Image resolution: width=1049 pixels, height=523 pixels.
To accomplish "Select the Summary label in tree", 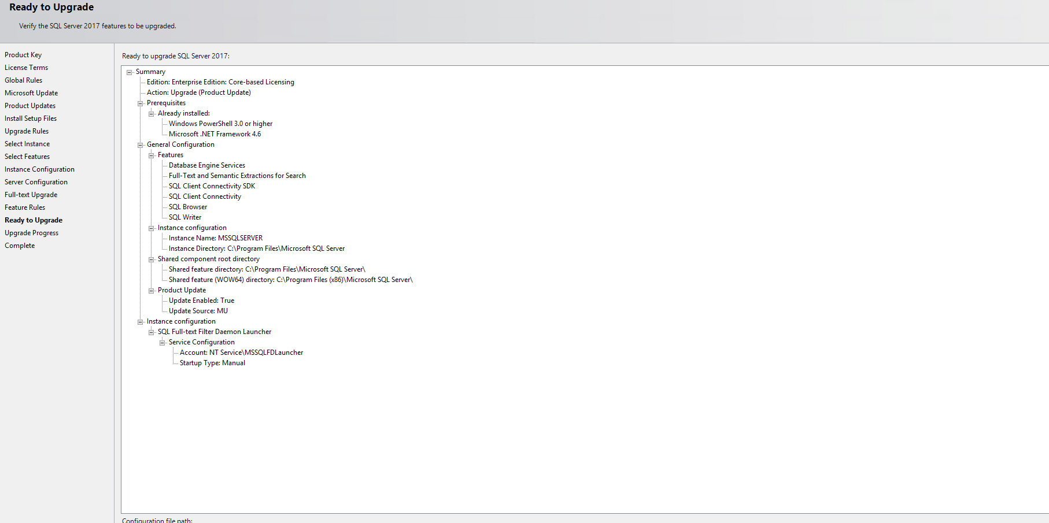I will click(150, 72).
